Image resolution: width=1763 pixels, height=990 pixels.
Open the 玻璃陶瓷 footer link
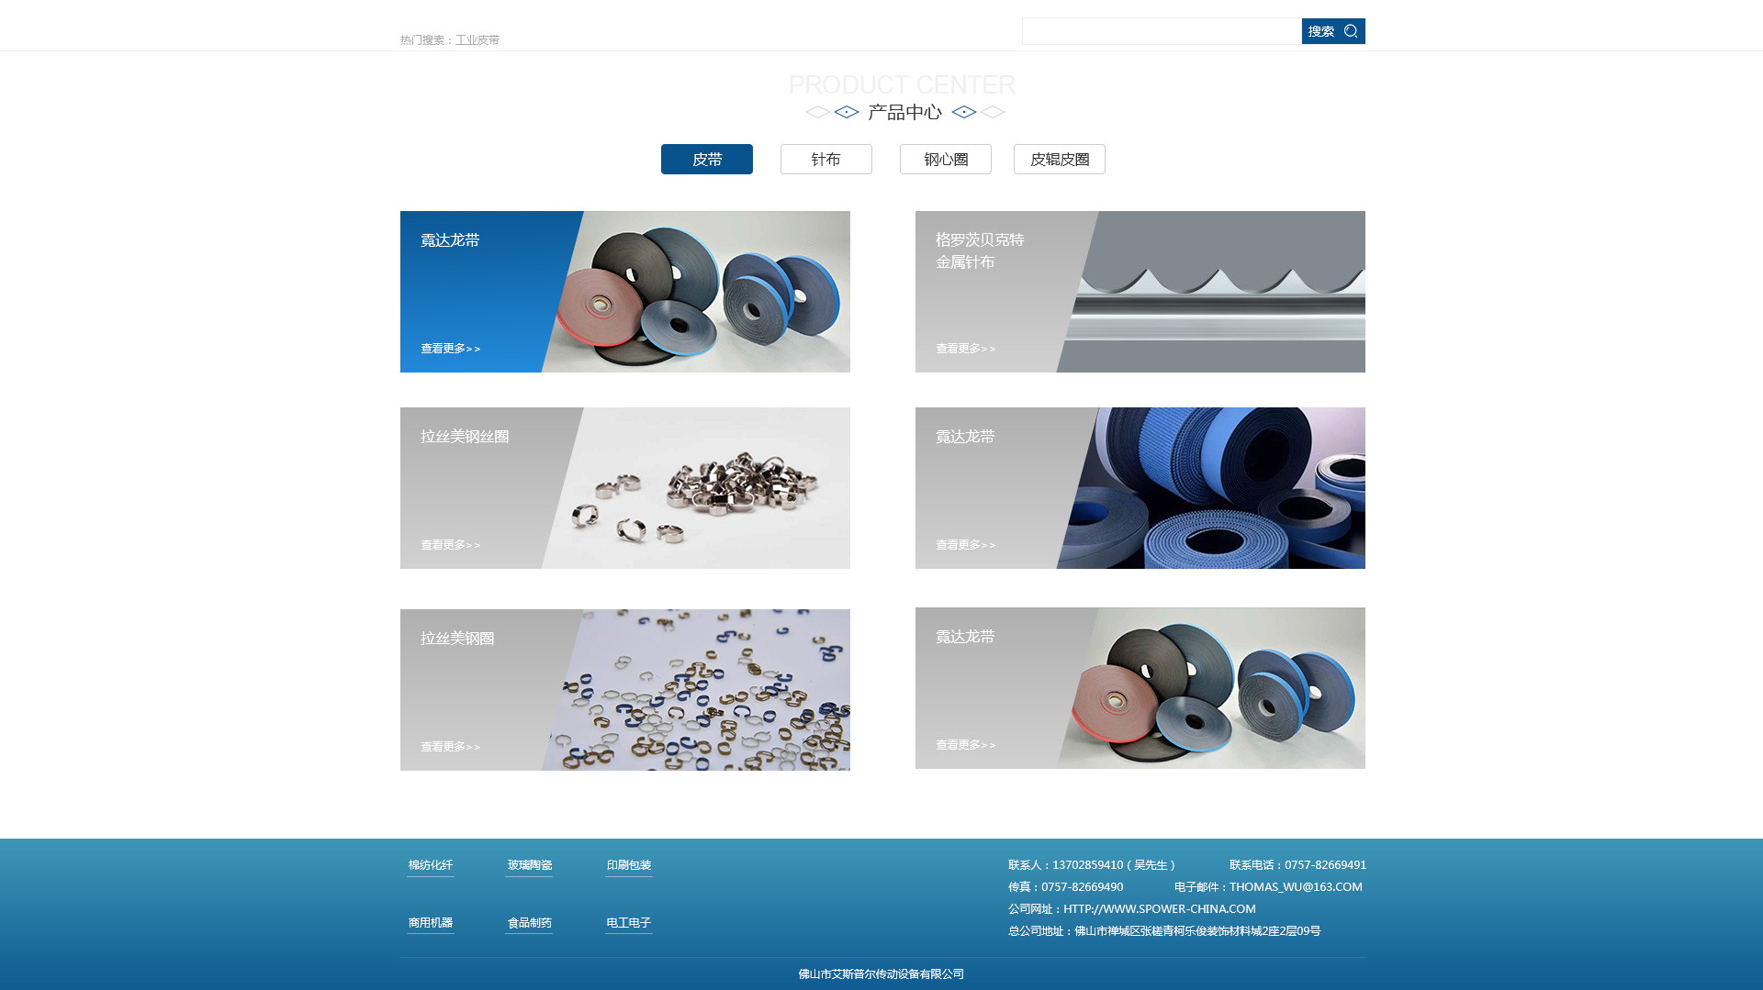pyautogui.click(x=529, y=865)
